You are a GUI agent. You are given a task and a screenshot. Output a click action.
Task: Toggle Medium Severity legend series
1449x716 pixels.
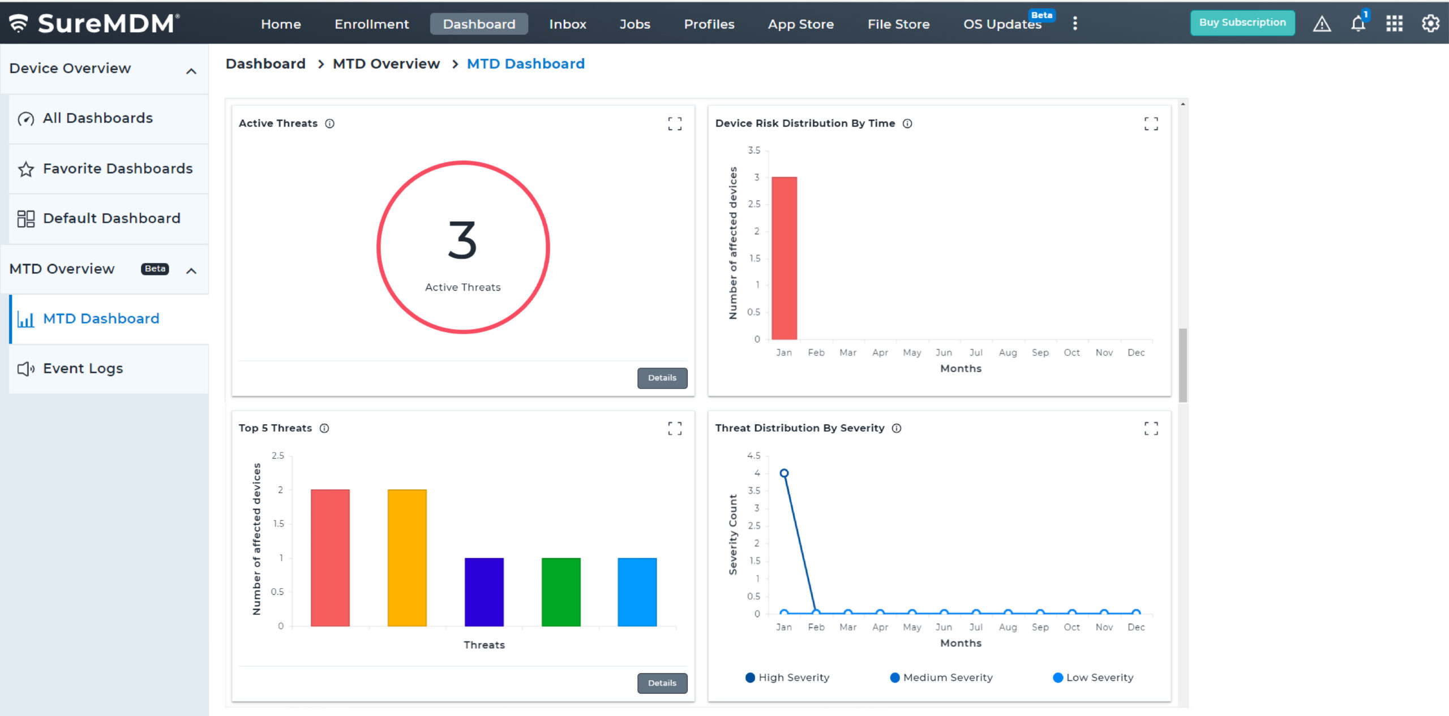(x=941, y=678)
